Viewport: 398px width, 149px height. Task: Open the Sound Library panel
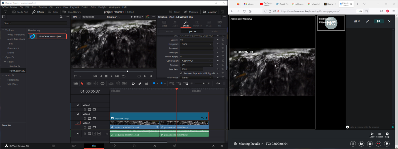click(x=71, y=12)
